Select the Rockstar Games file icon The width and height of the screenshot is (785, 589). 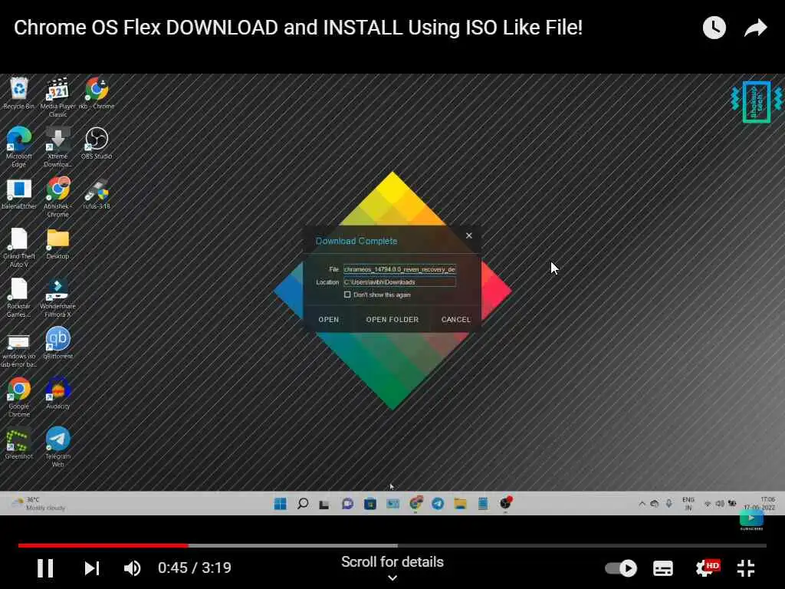[19, 298]
